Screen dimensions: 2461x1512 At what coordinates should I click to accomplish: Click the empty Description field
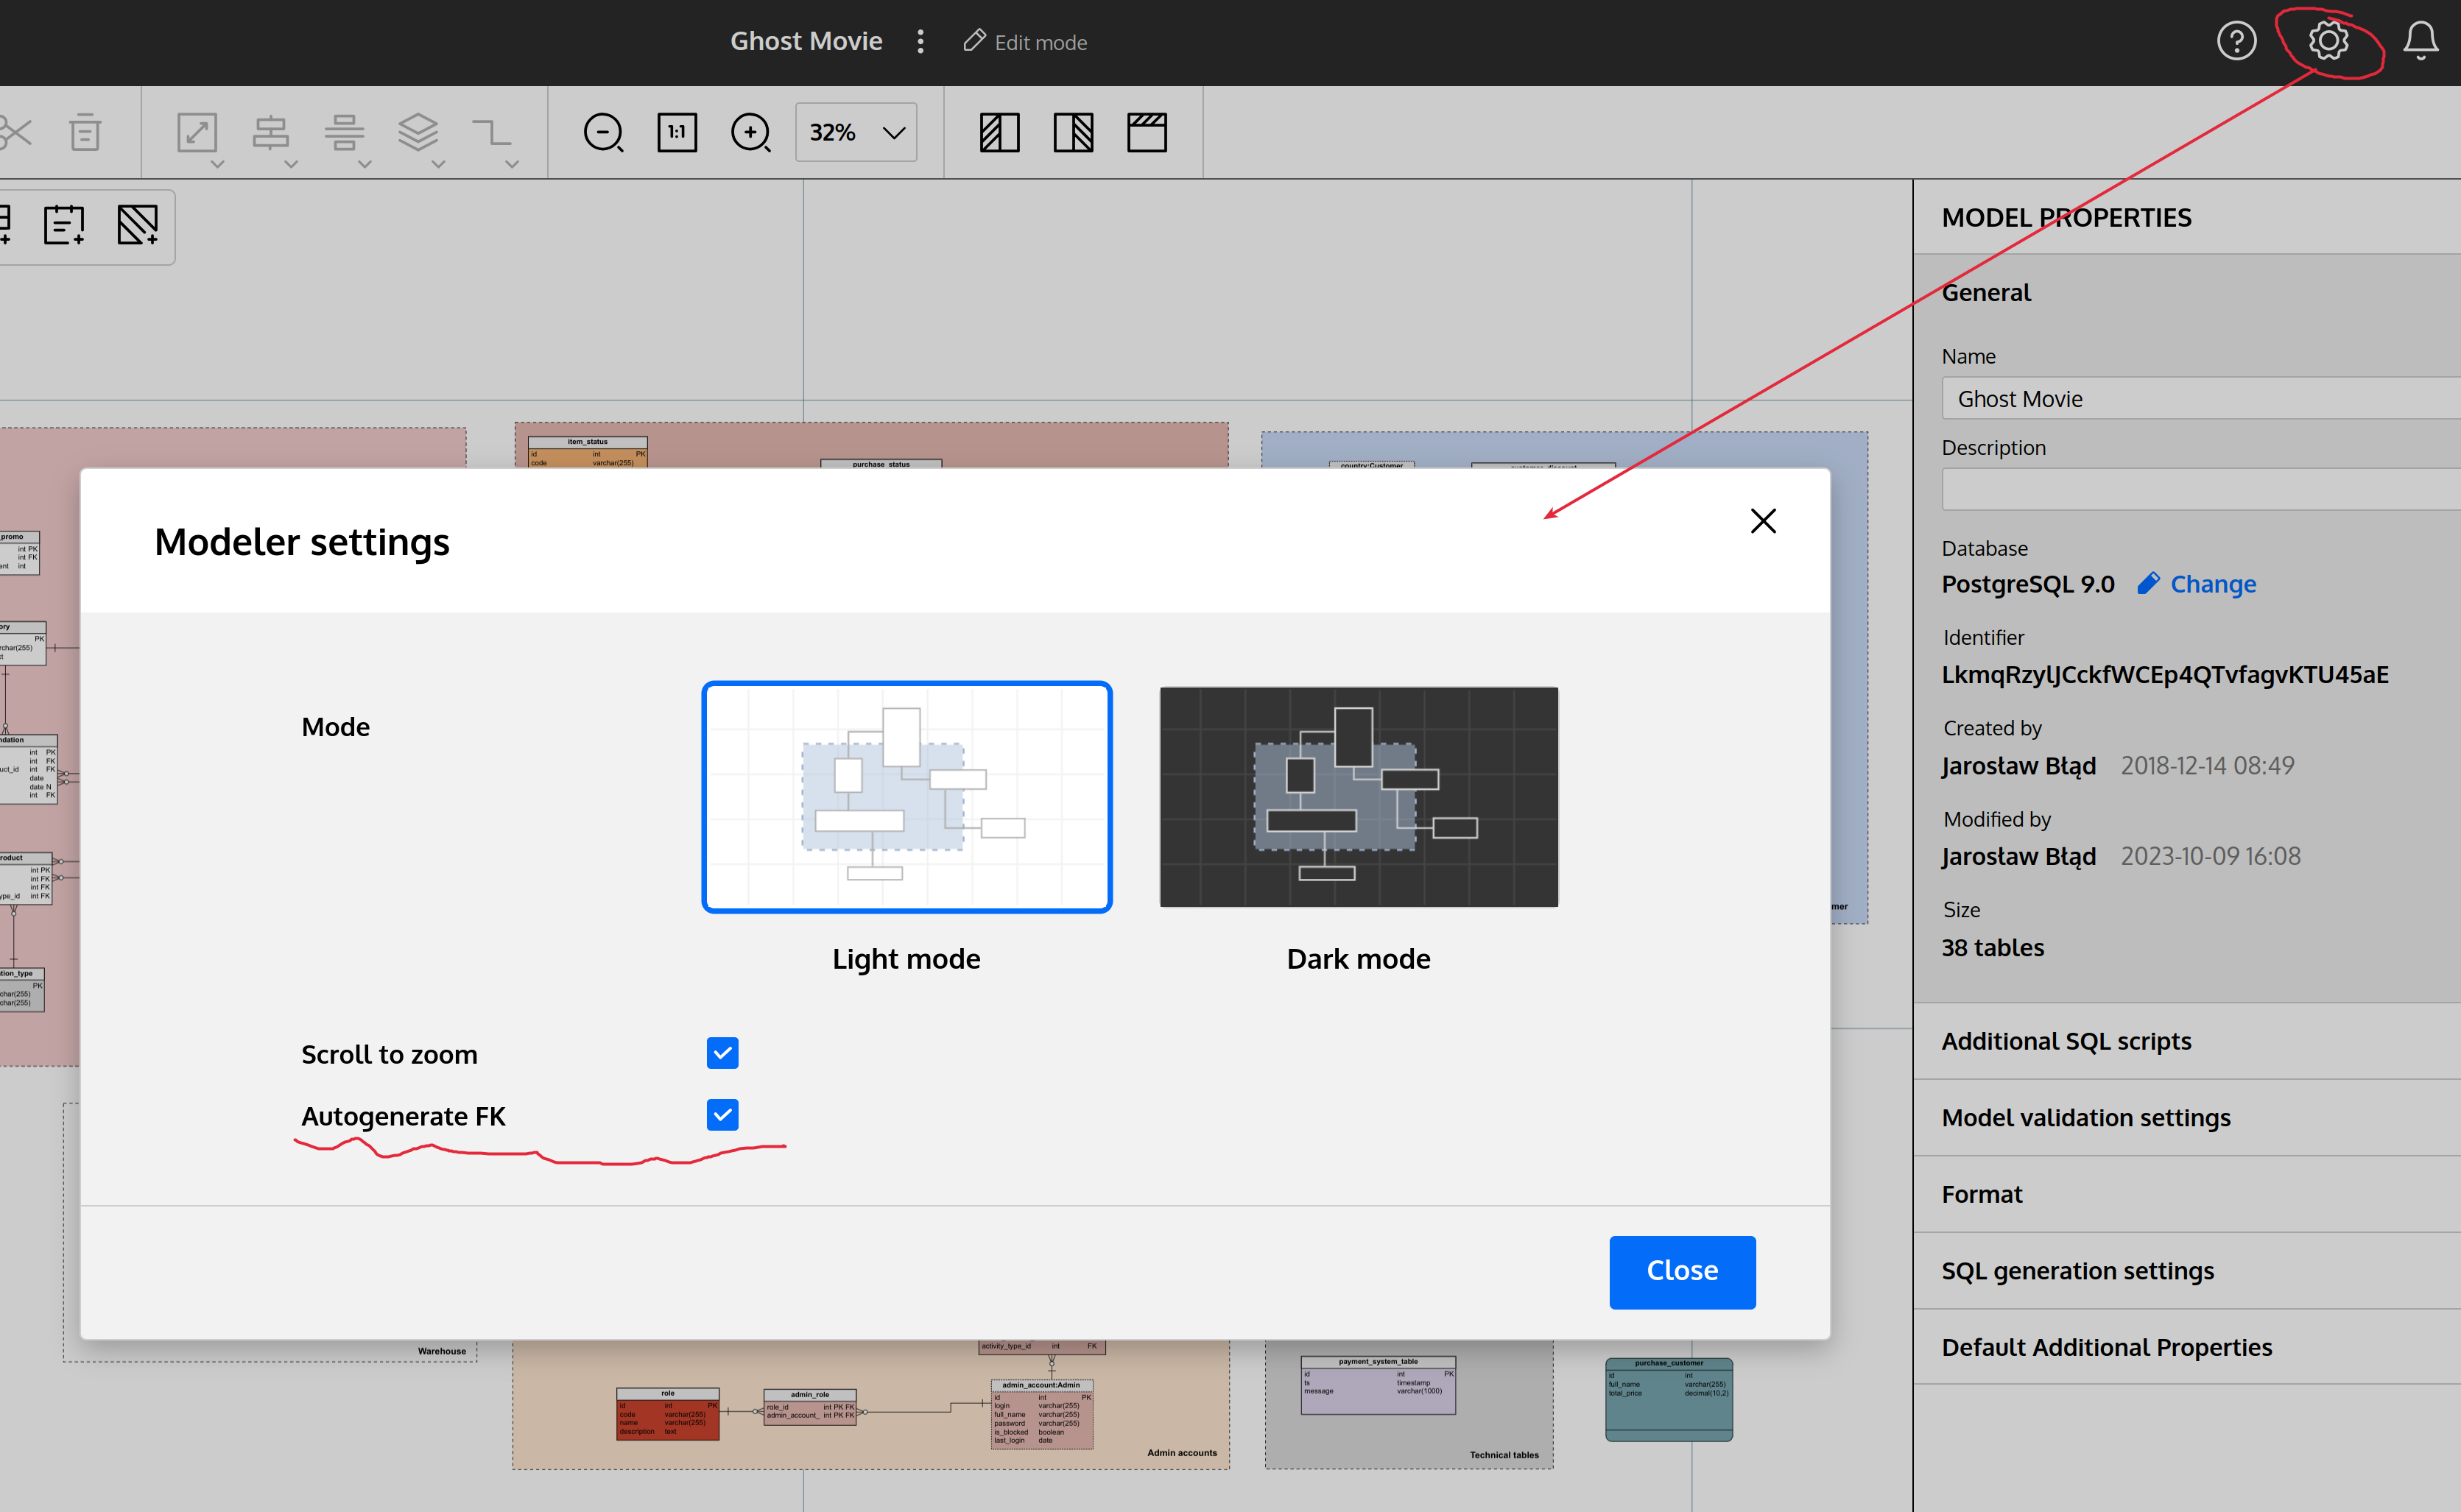[x=2201, y=490]
